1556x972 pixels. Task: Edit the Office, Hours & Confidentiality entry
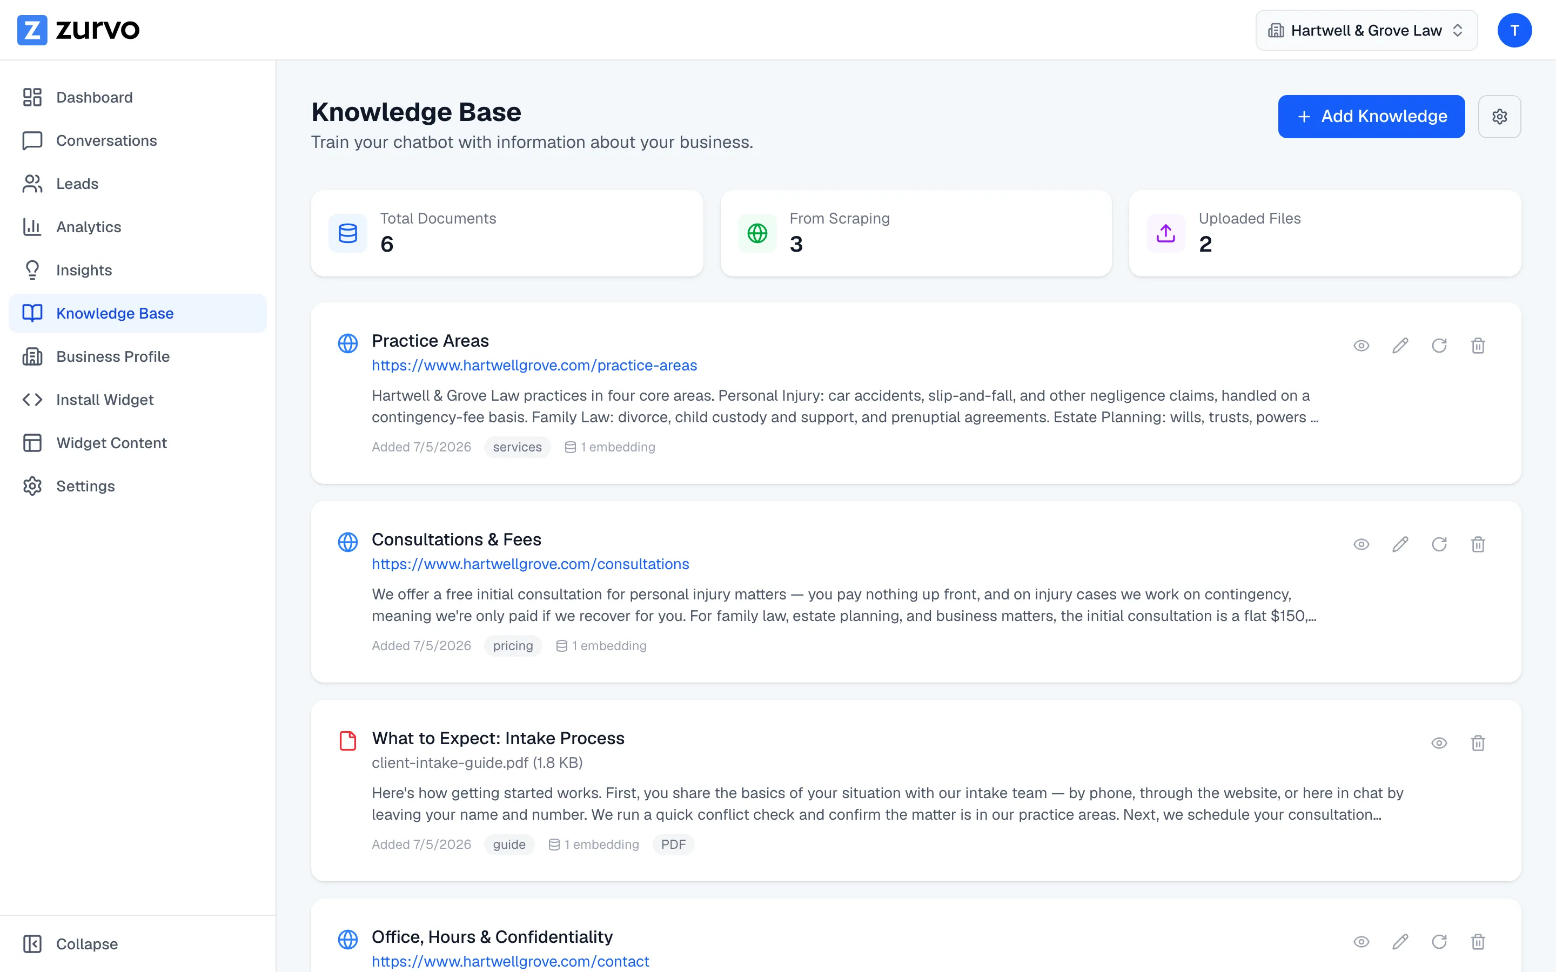[1400, 942]
